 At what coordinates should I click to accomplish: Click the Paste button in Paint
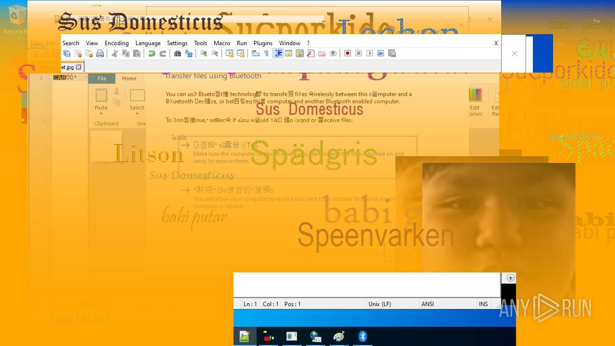[101, 99]
